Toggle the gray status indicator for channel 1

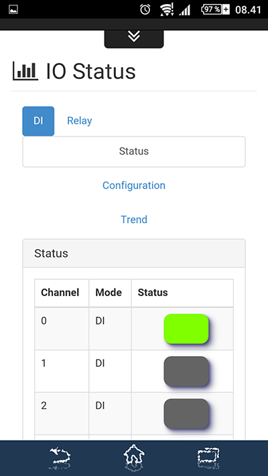186,372
